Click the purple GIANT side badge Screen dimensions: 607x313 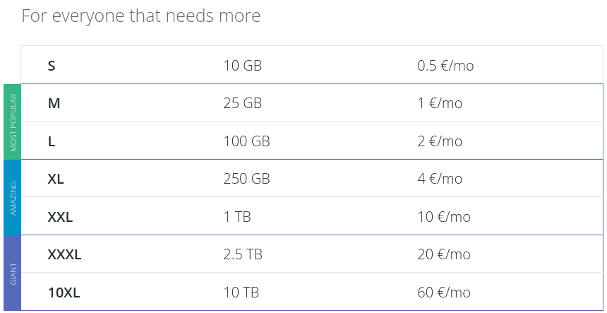(13, 273)
